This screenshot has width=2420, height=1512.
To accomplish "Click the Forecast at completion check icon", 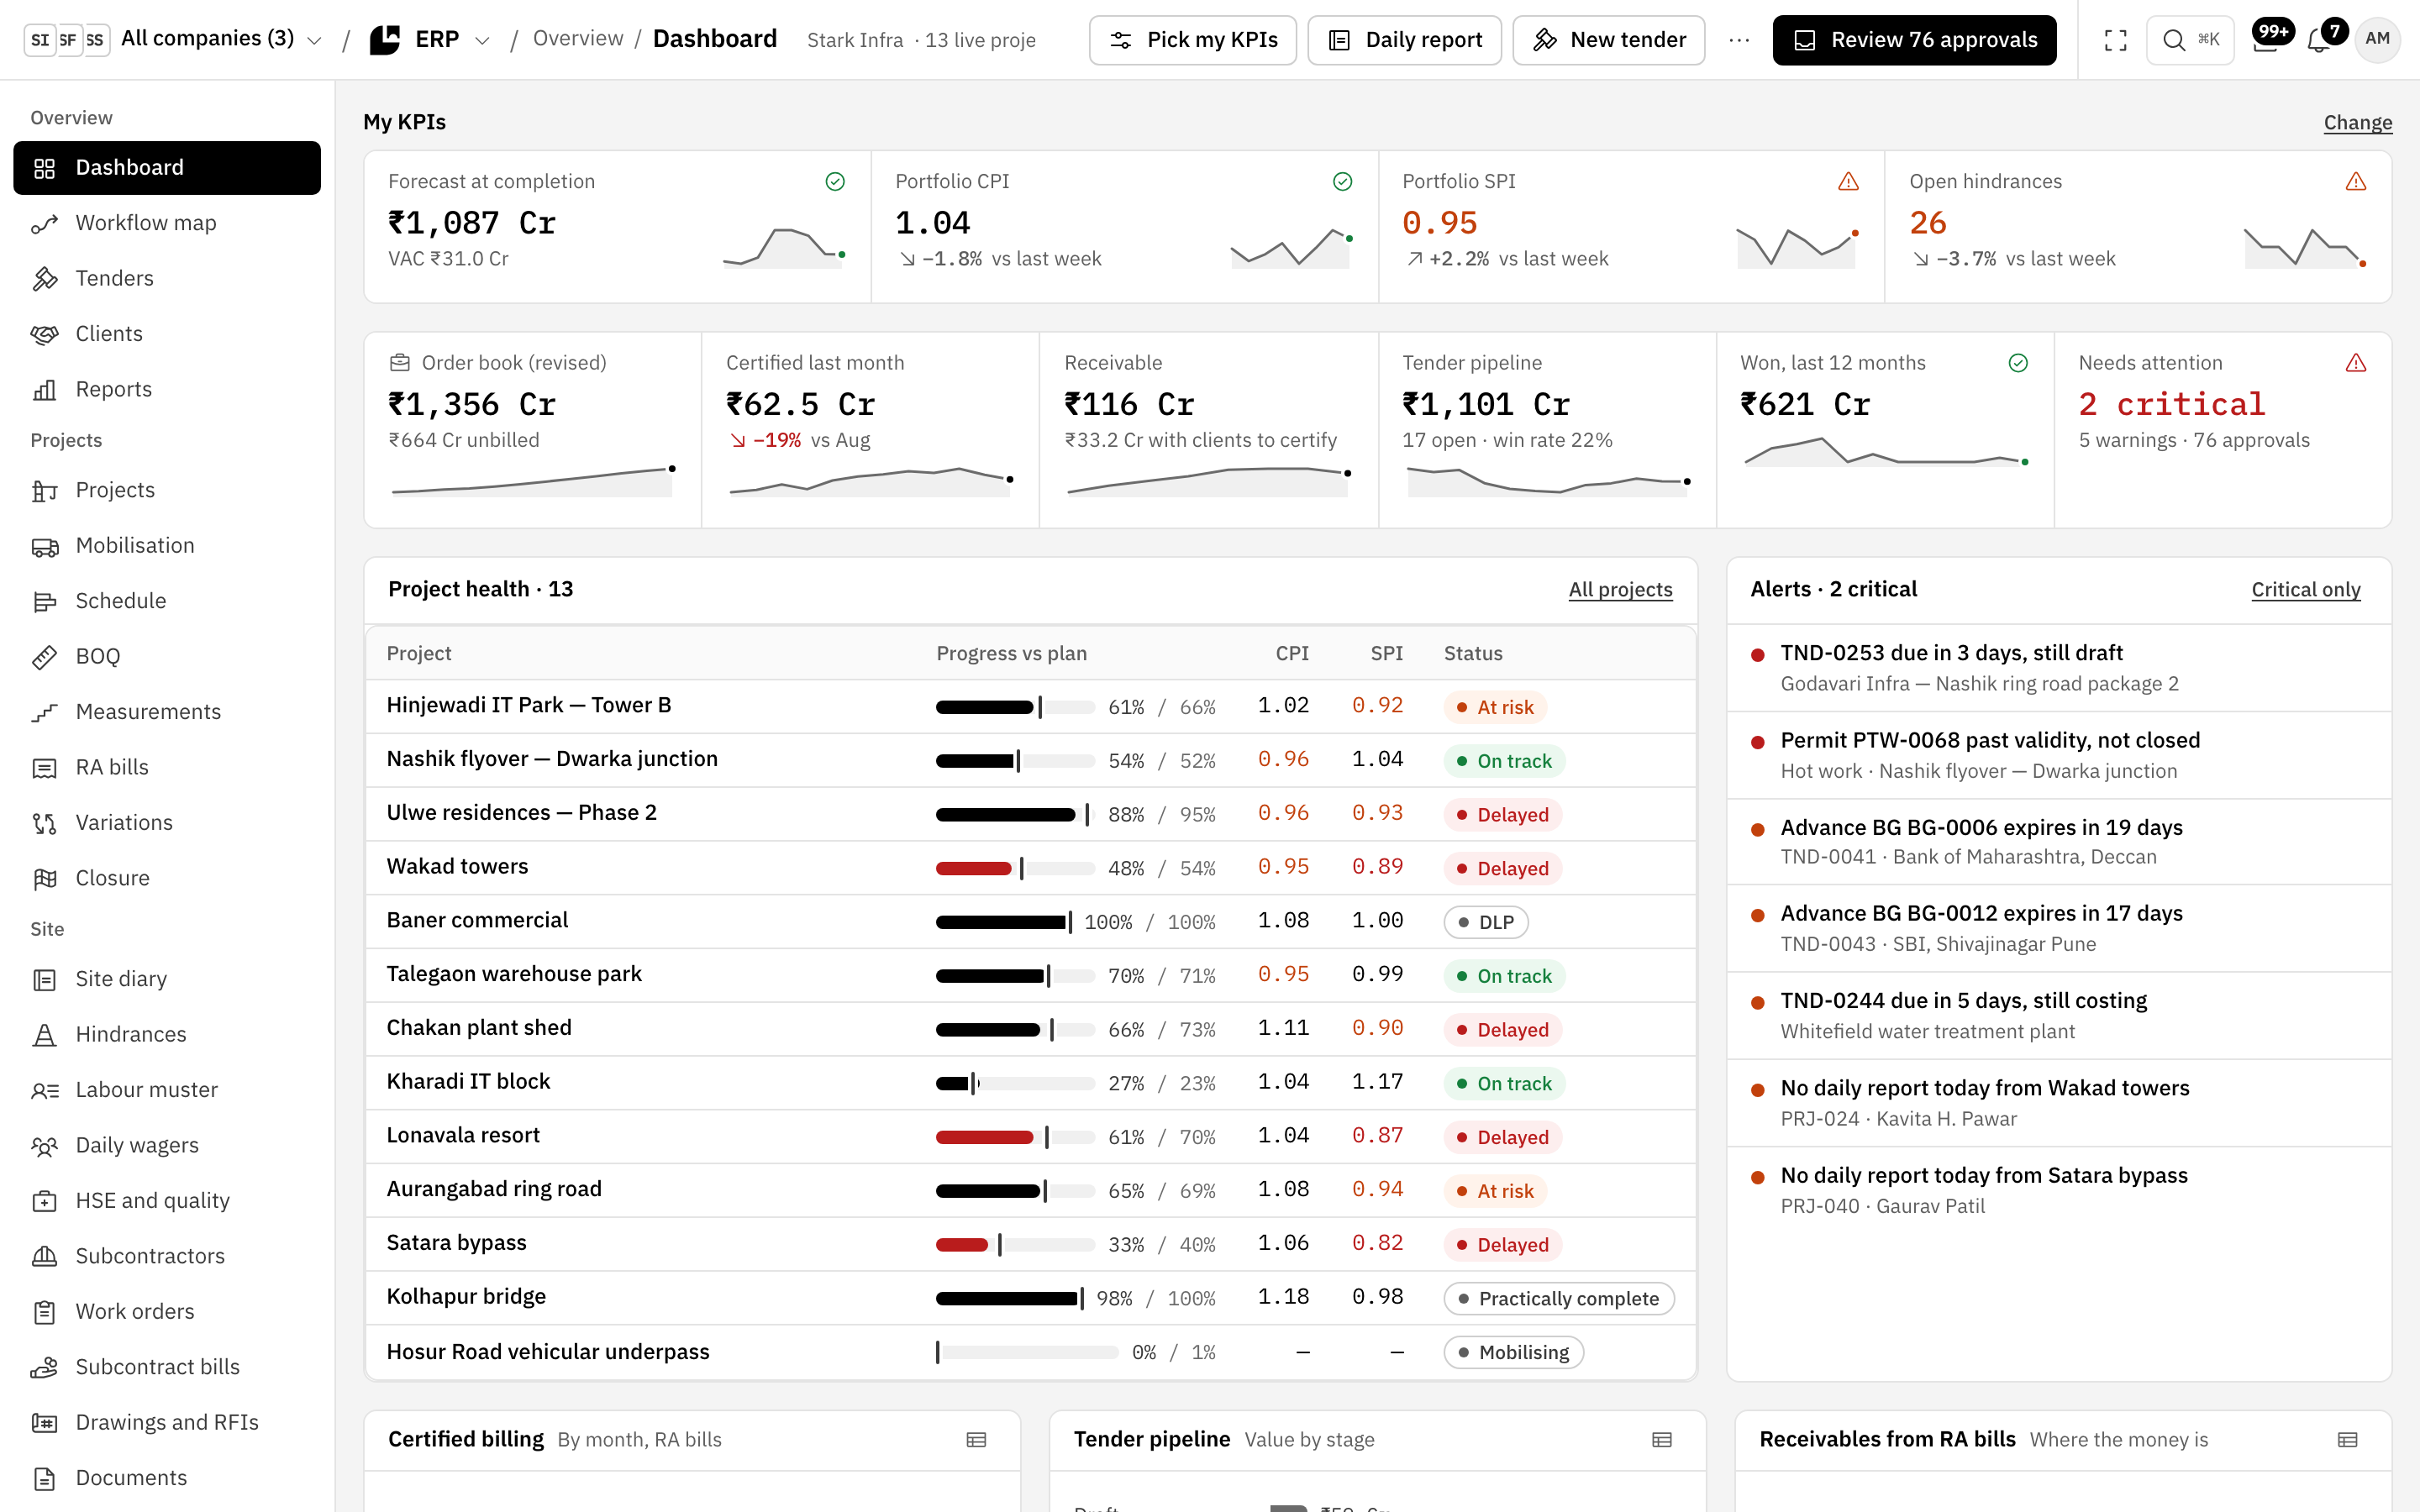I will (835, 182).
